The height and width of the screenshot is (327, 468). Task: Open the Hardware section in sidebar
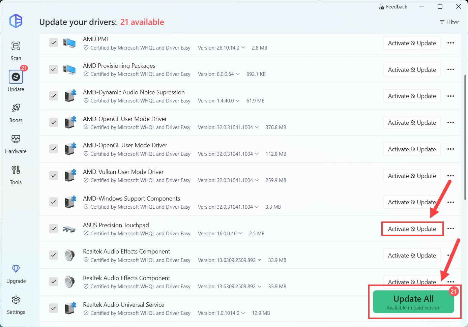[x=16, y=144]
